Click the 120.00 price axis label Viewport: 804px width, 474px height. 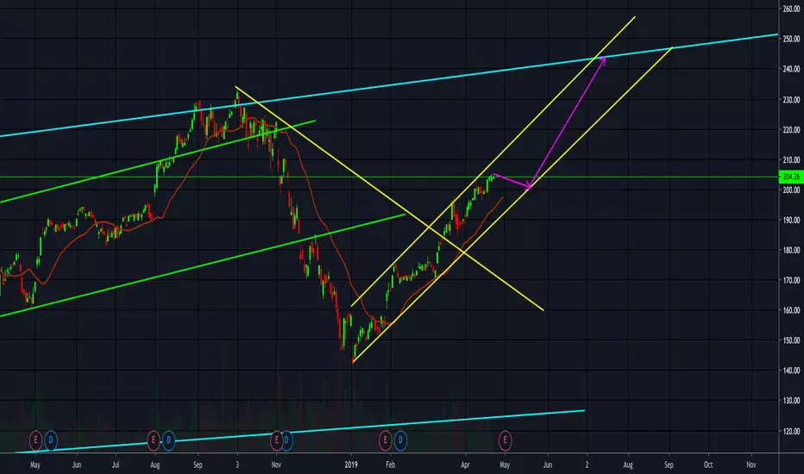point(791,432)
